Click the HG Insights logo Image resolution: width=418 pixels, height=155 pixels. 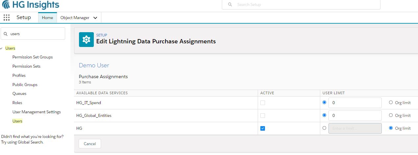coord(30,5)
